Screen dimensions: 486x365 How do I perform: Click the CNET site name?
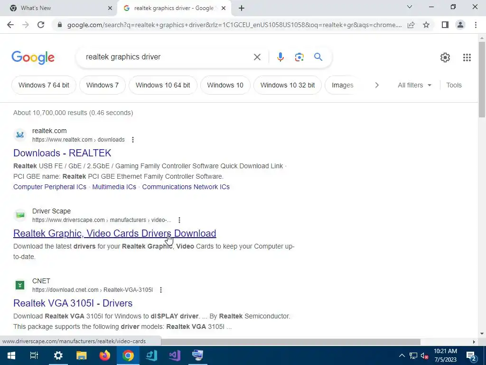[41, 281]
